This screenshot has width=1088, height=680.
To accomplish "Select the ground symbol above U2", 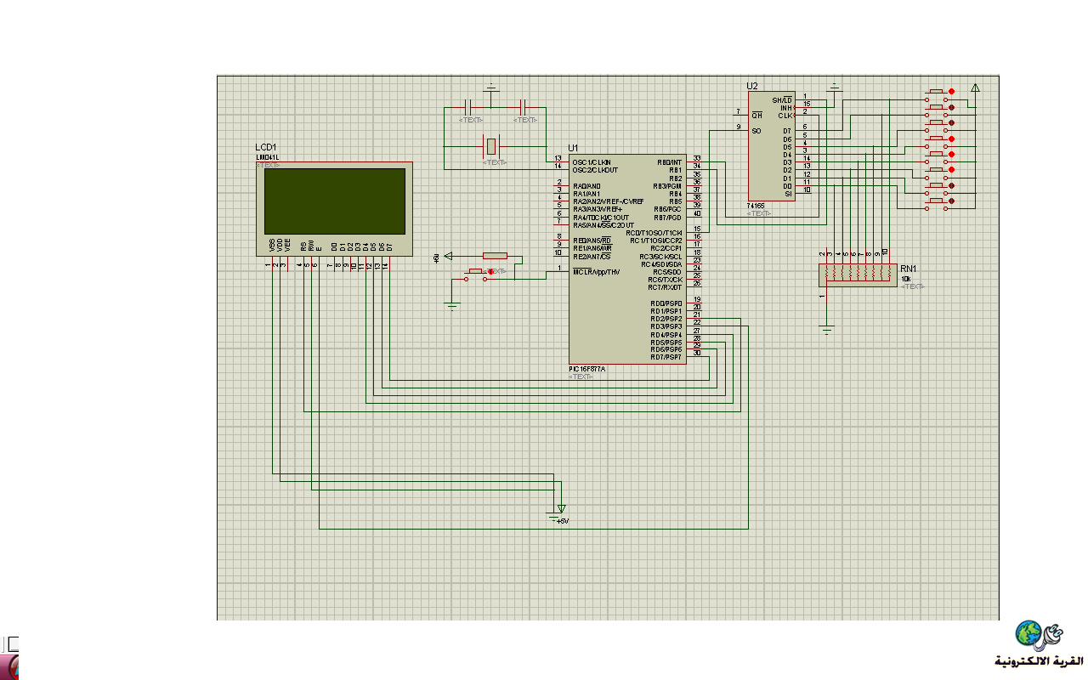I will (835, 88).
